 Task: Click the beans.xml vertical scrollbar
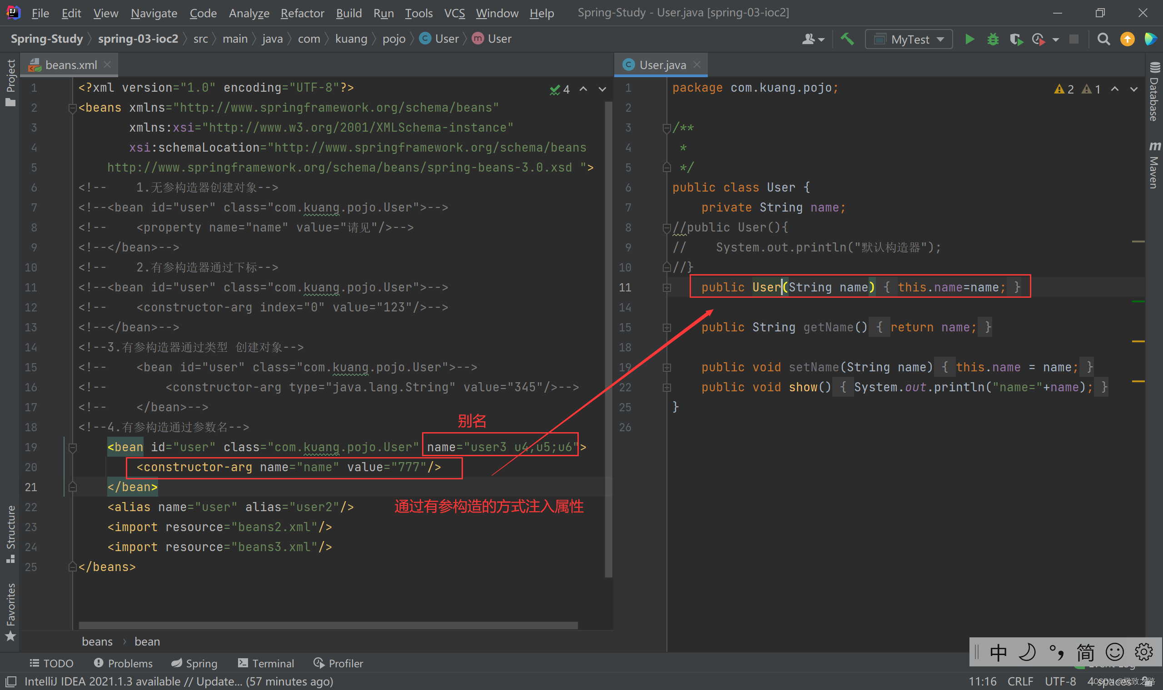608,340
